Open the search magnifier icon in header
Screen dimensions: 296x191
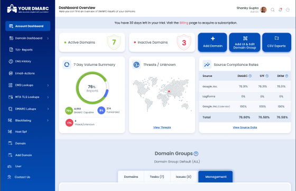272,10
